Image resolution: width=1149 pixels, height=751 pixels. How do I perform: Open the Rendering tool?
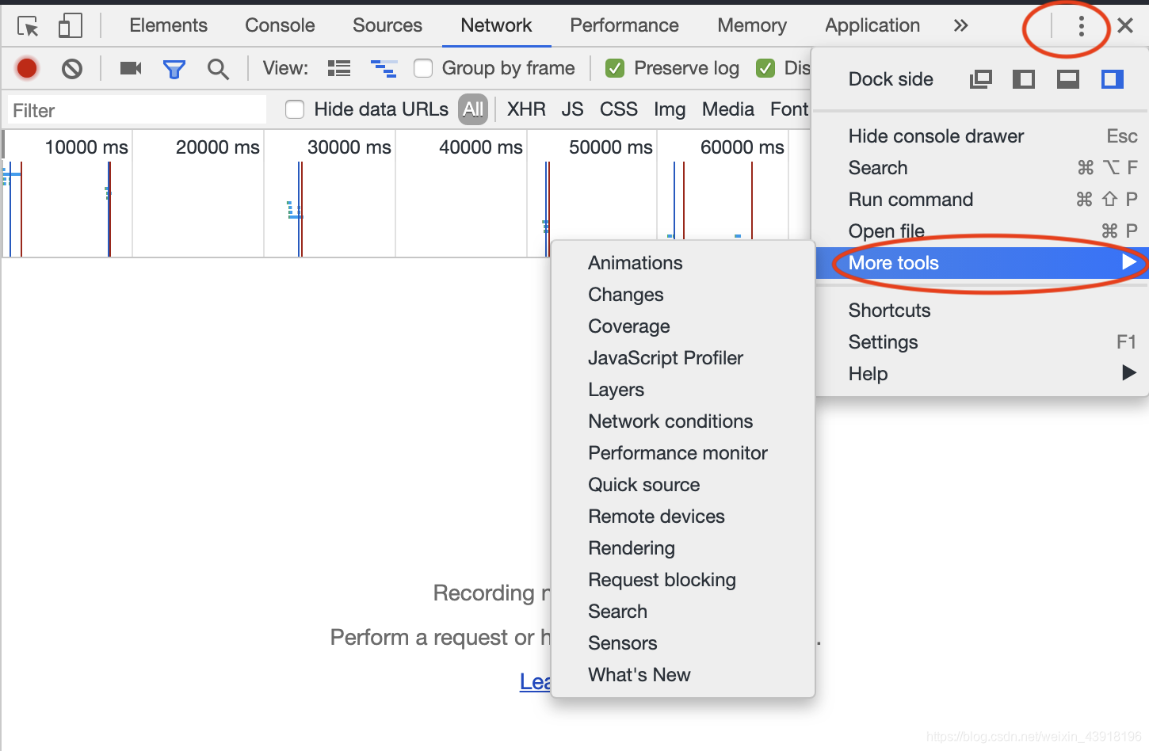pyautogui.click(x=683, y=548)
